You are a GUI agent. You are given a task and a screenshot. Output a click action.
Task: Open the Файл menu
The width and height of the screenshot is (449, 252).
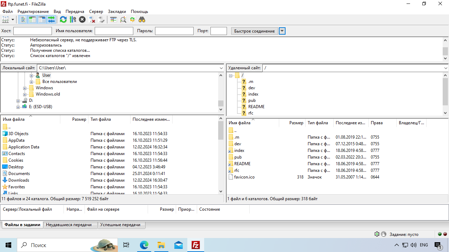pos(7,12)
